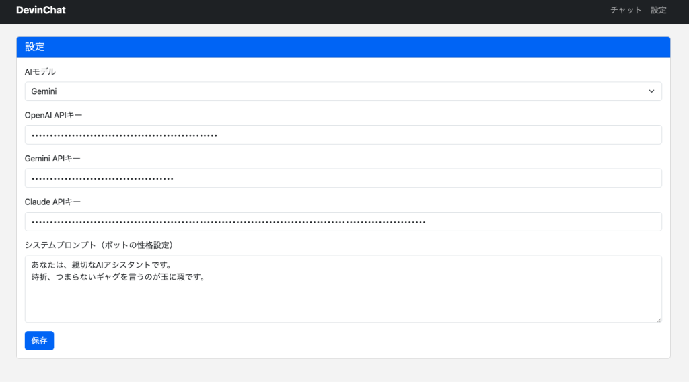689x382 pixels.
Task: Click the Gemini APIキー label text
Action: pyautogui.click(x=52, y=158)
